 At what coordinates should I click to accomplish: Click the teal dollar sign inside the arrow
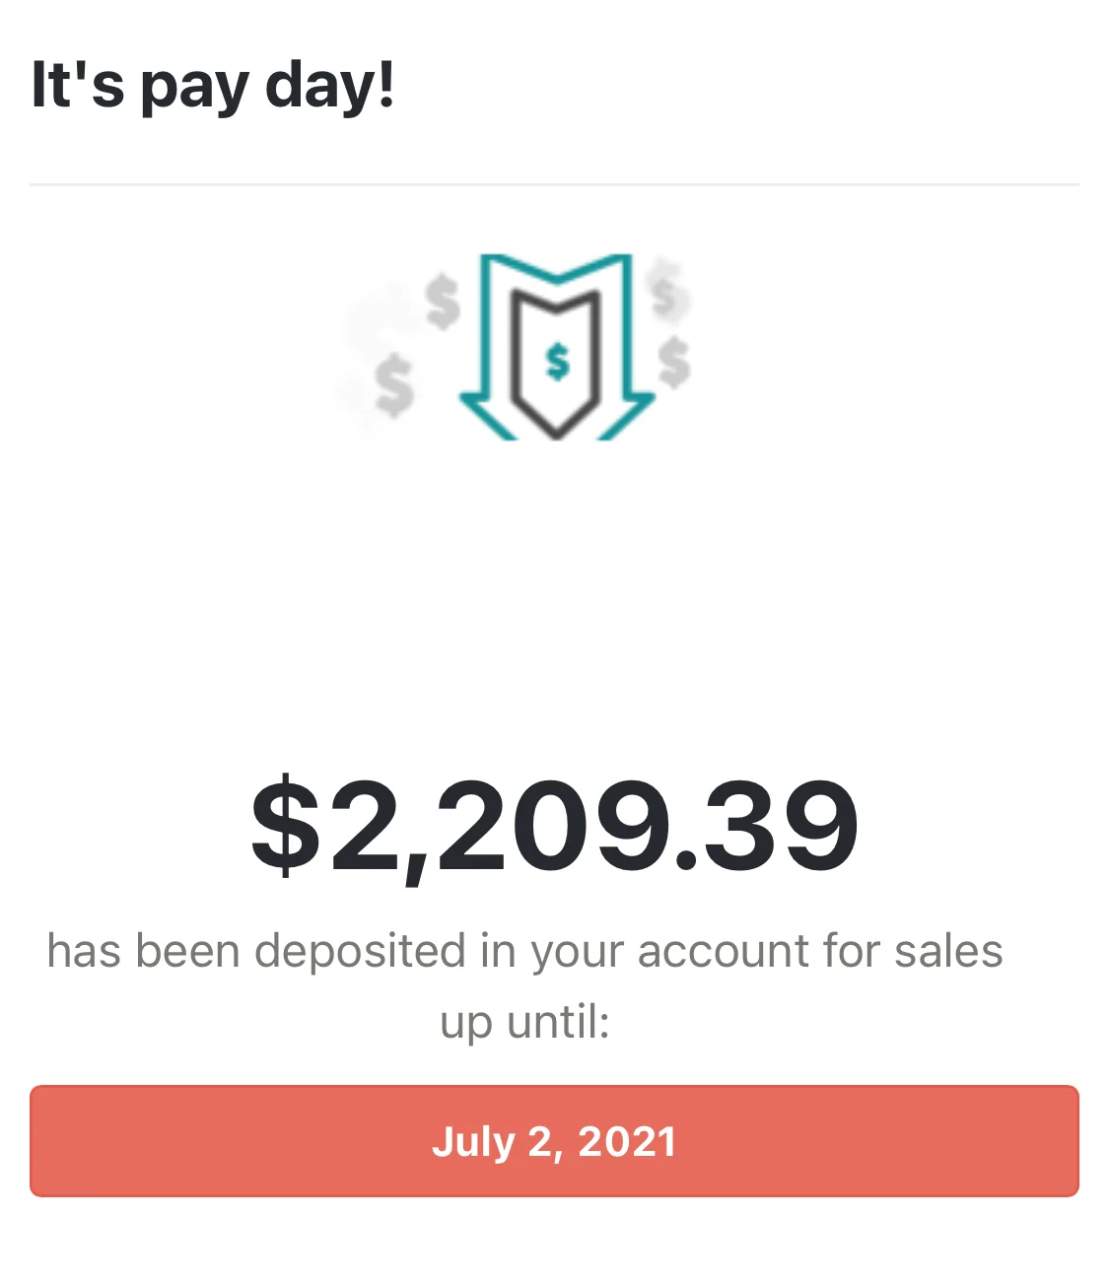(558, 362)
